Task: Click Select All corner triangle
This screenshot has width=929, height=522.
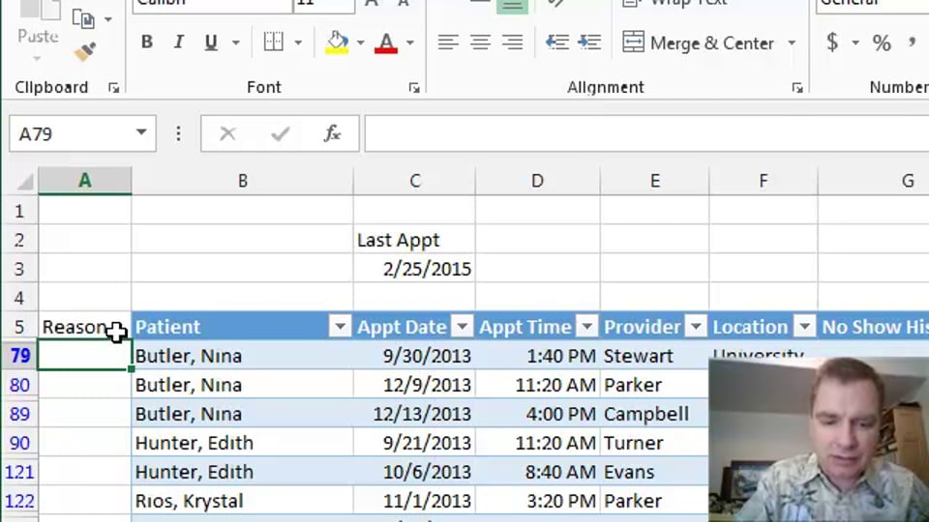Action: [x=23, y=181]
